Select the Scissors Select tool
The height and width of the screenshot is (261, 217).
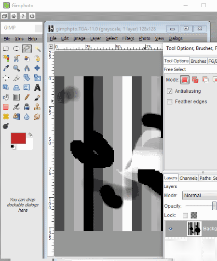coord(16,58)
